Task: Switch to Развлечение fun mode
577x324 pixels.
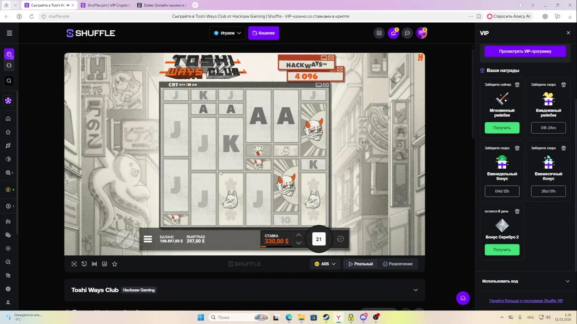Action: click(x=398, y=264)
